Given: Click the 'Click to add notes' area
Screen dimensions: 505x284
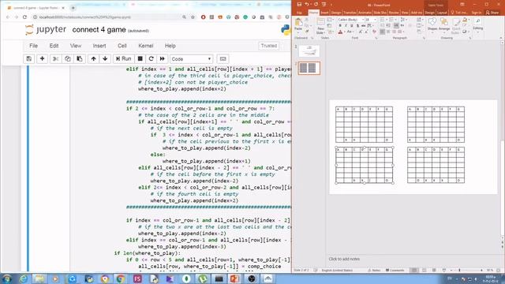Looking at the screenshot, I should tap(344, 259).
